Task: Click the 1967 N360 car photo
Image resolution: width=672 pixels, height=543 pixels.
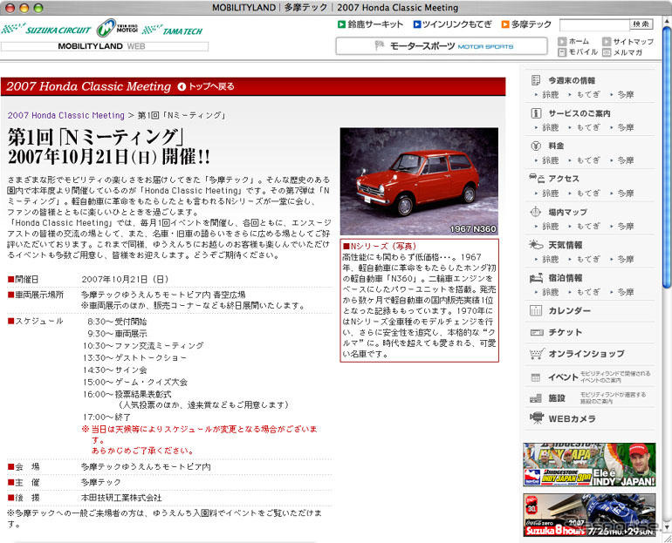Action: tap(419, 181)
